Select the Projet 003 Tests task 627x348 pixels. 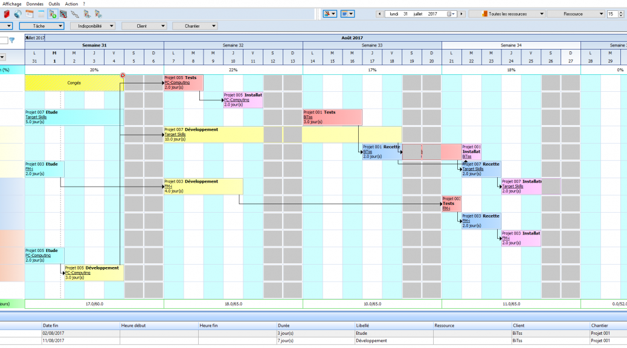[451, 204]
